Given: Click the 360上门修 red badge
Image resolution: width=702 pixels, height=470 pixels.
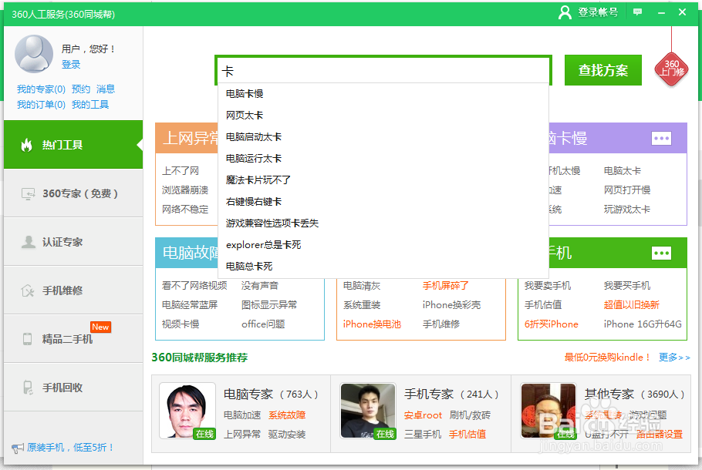Looking at the screenshot, I should [672, 69].
